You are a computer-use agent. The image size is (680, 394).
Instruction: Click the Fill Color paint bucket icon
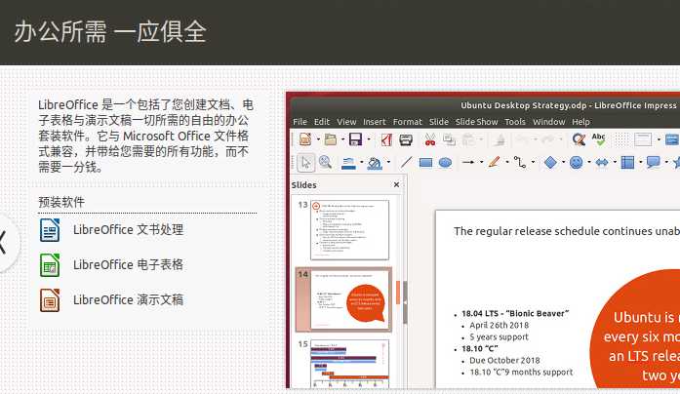coord(375,163)
